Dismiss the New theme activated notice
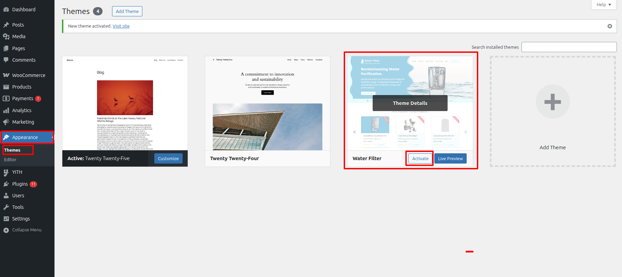This screenshot has height=277, width=622. (x=610, y=26)
